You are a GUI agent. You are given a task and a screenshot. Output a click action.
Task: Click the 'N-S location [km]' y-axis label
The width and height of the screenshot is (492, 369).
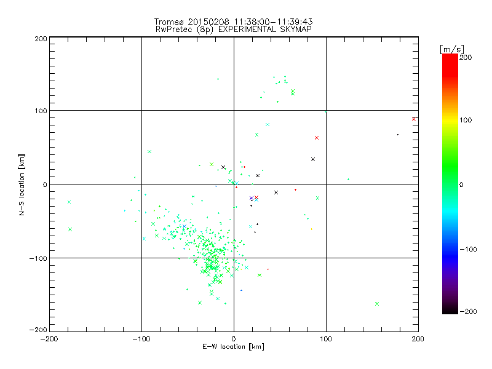click(x=22, y=185)
